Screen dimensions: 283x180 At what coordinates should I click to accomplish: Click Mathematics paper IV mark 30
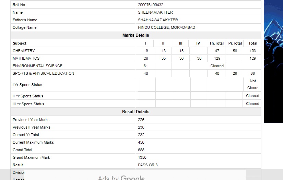click(199, 58)
